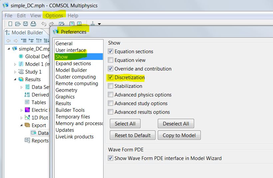Click the Model Builder back arrow

[8, 41]
